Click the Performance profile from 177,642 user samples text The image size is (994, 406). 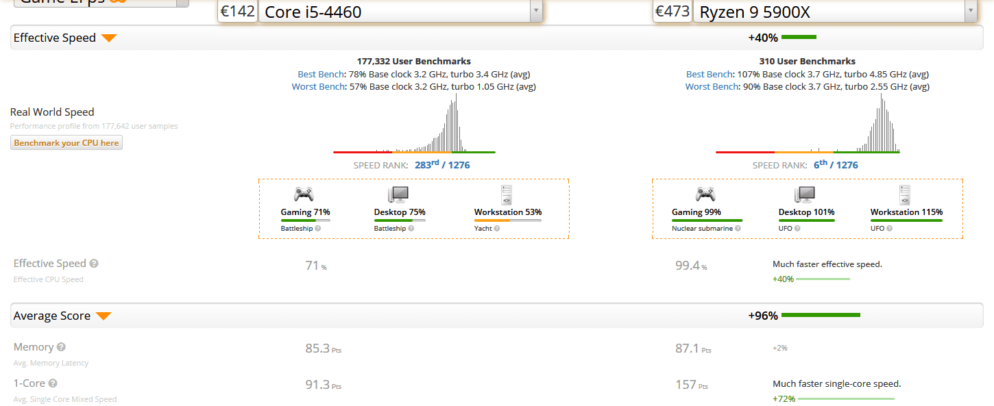click(94, 126)
